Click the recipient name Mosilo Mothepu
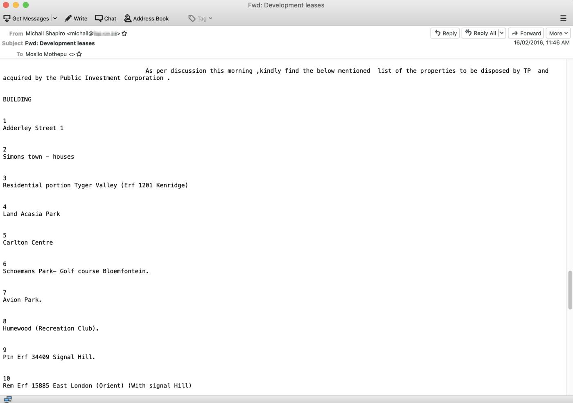 (46, 54)
